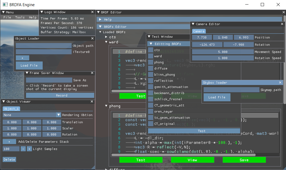Close the Logs Window panel
Image resolution: width=286 pixels, height=170 pixels.
pos(92,12)
